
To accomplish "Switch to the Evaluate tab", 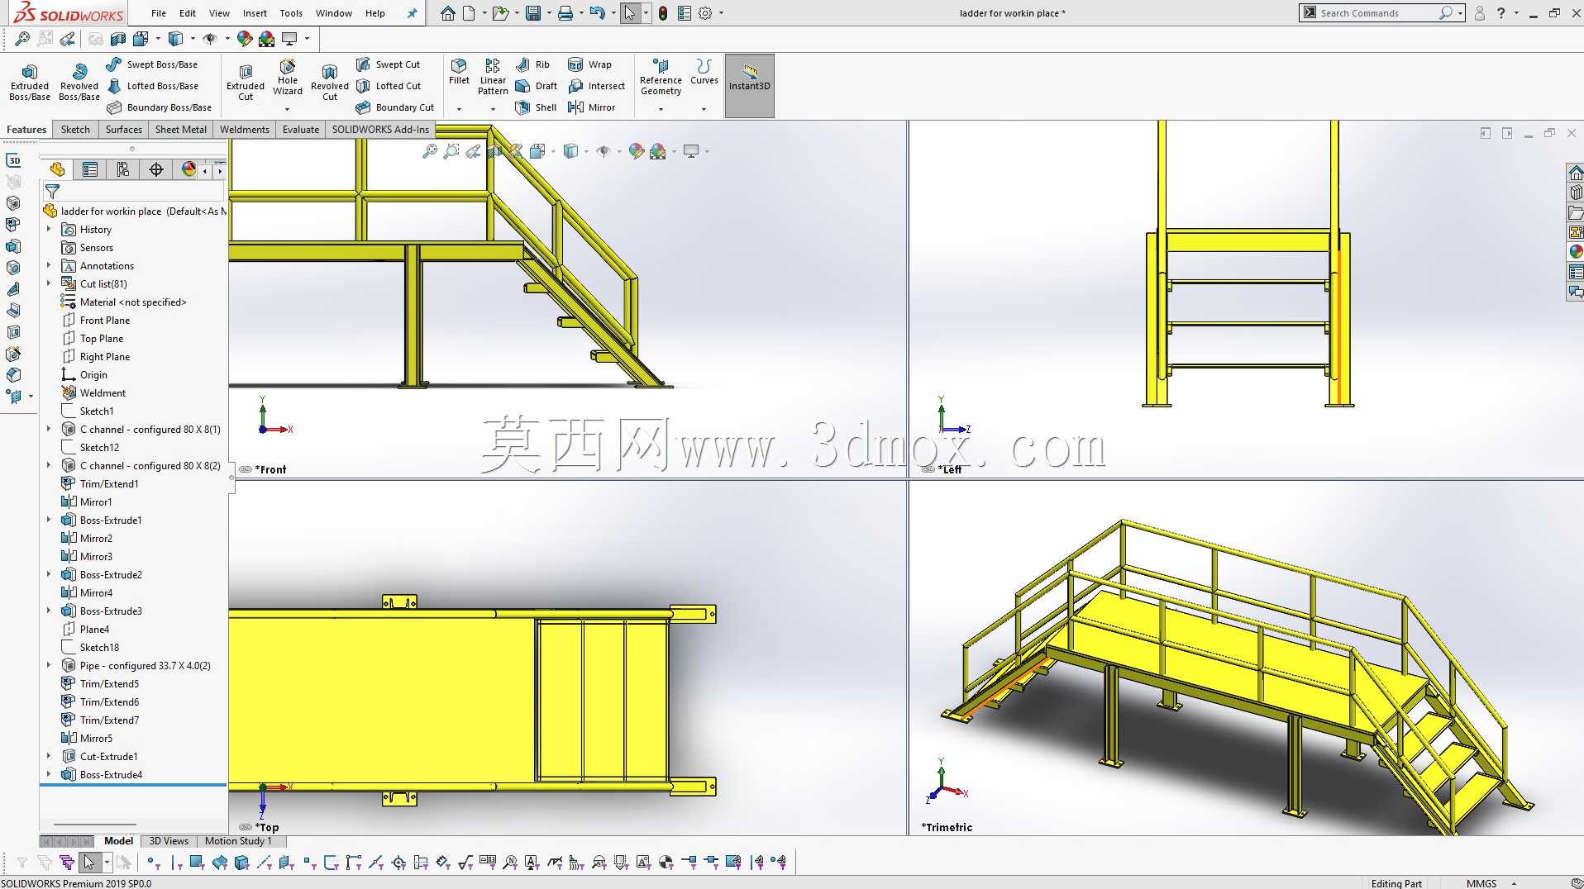I will click(301, 130).
